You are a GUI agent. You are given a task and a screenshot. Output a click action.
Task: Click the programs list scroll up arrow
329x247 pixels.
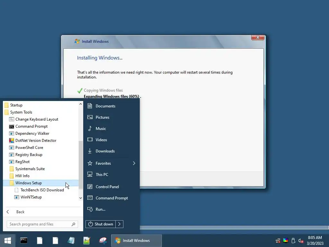point(81,104)
